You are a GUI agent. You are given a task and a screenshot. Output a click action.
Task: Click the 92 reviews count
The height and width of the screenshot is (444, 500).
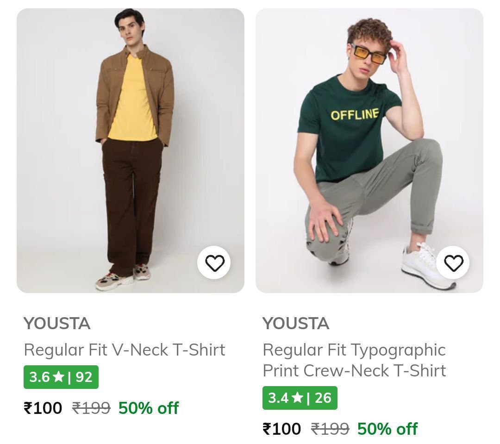(84, 377)
